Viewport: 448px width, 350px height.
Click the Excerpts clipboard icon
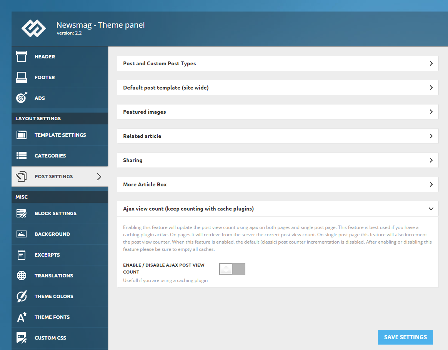[22, 255]
